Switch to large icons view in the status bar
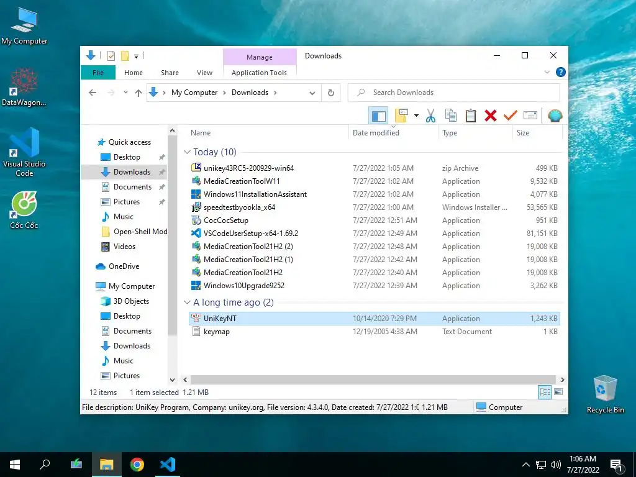This screenshot has width=636, height=477. pyautogui.click(x=558, y=392)
